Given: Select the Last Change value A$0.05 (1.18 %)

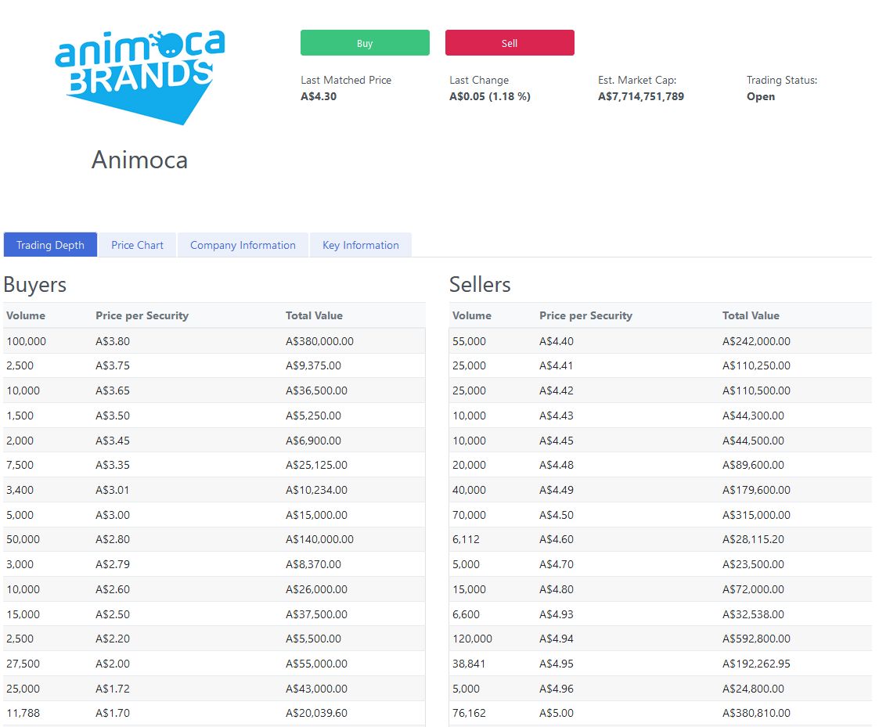Looking at the screenshot, I should point(490,96).
